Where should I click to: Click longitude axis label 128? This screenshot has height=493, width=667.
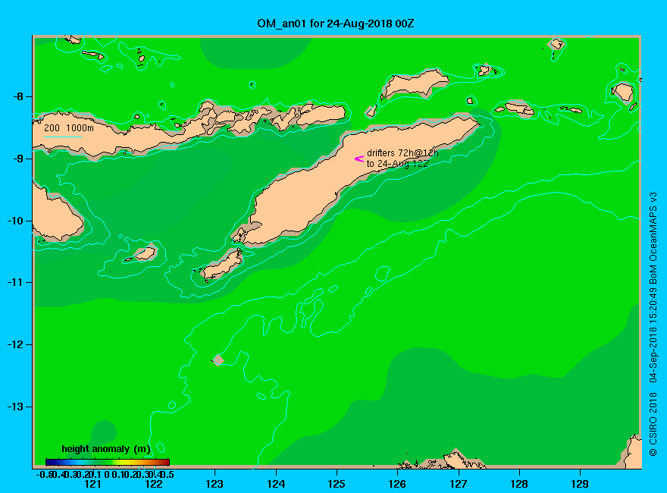click(519, 484)
